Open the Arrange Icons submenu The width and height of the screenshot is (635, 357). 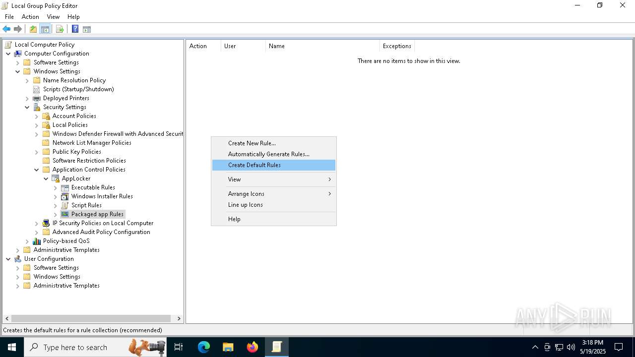pos(274,194)
